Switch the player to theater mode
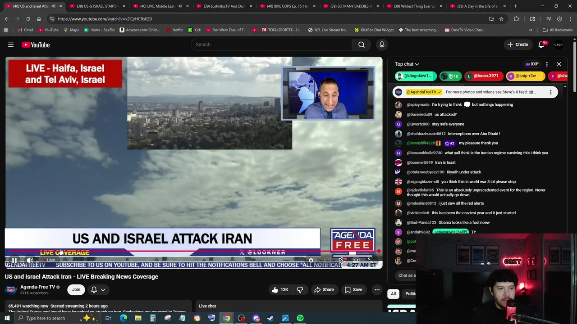Image resolution: width=577 pixels, height=324 pixels. (x=356, y=260)
